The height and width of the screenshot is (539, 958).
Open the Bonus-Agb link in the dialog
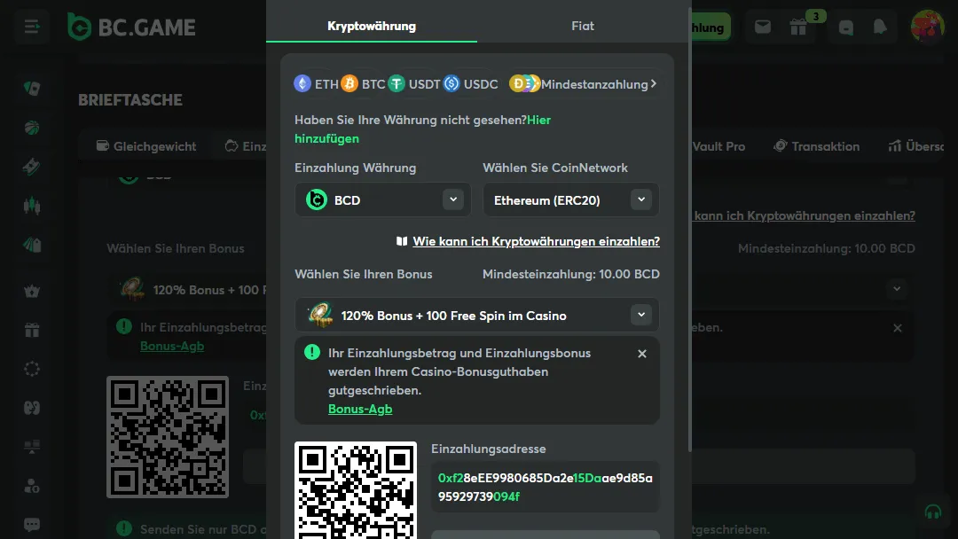point(360,409)
